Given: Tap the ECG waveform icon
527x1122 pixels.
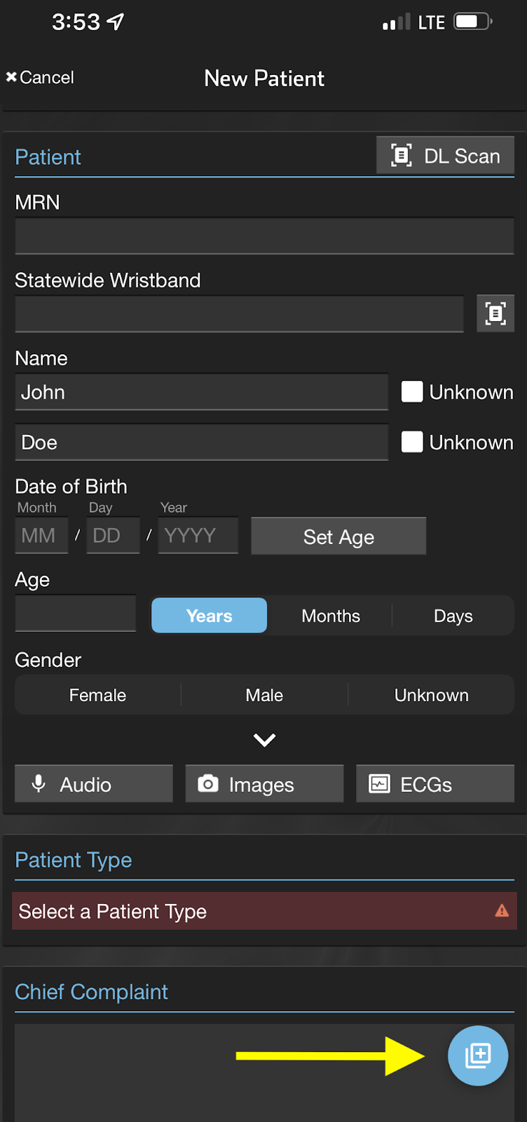Looking at the screenshot, I should (380, 783).
